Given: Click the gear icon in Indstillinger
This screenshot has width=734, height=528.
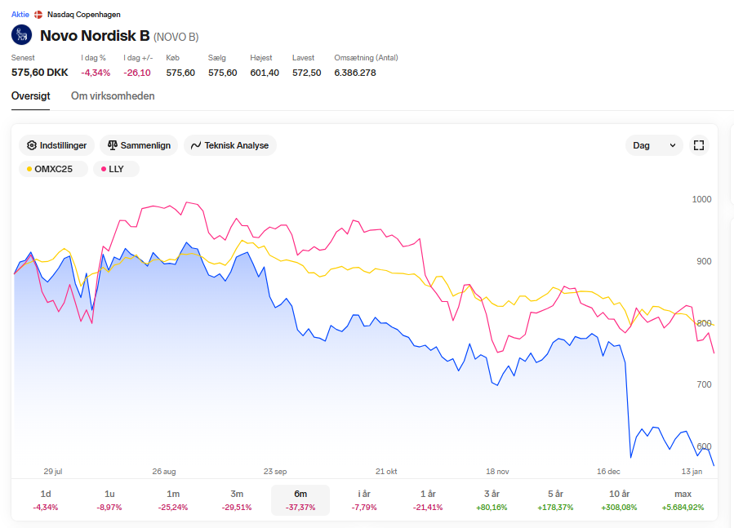Looking at the screenshot, I should (31, 145).
